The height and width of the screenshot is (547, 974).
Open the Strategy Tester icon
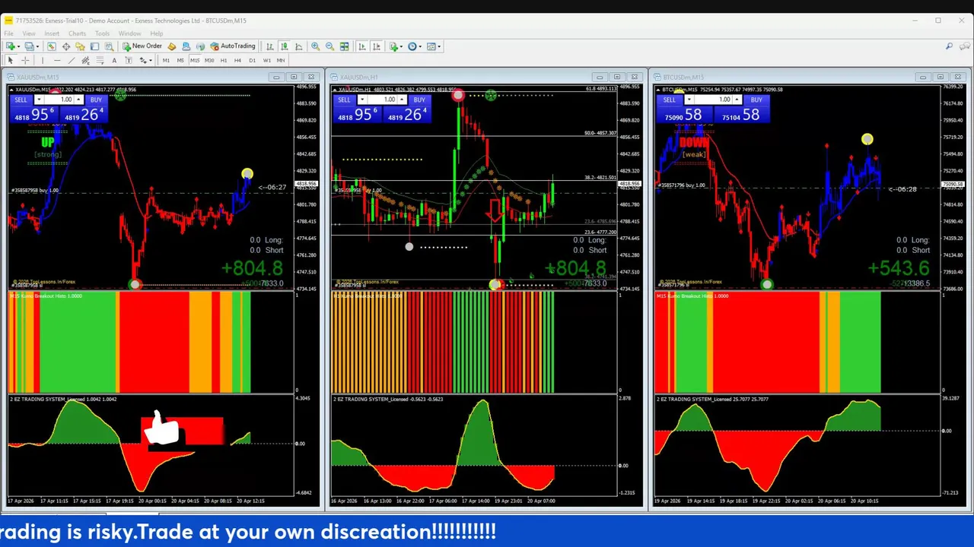pos(109,46)
